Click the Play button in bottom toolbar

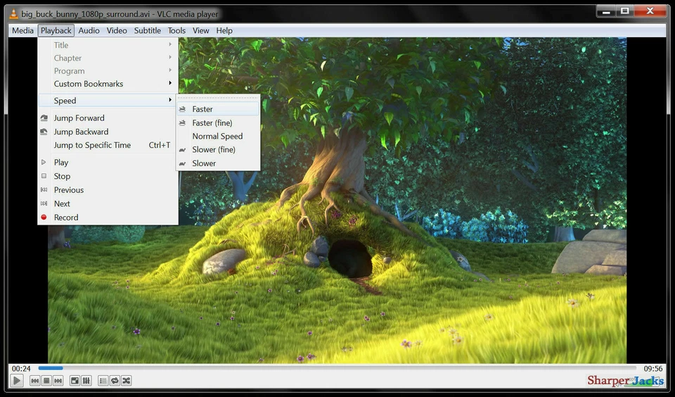[16, 381]
